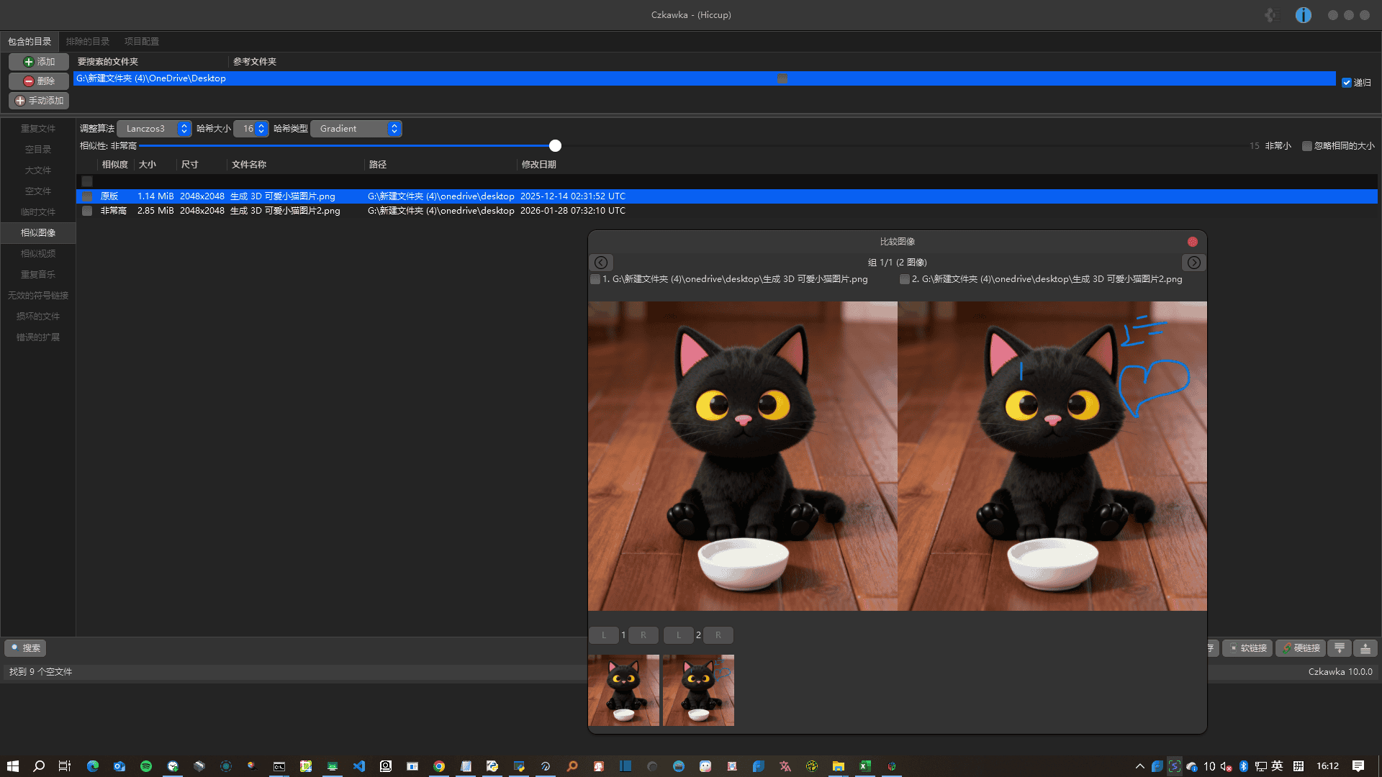Click the green plus 添加 button
This screenshot has width=1382, height=777.
tap(39, 62)
